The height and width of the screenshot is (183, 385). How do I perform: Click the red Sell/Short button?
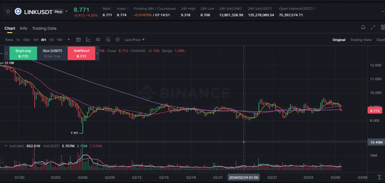click(x=81, y=53)
